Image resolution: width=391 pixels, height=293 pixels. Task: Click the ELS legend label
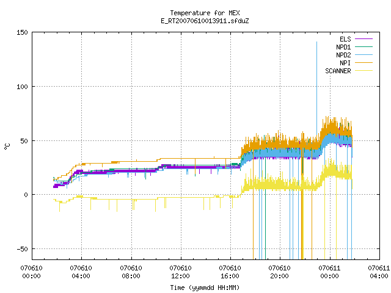[345, 39]
